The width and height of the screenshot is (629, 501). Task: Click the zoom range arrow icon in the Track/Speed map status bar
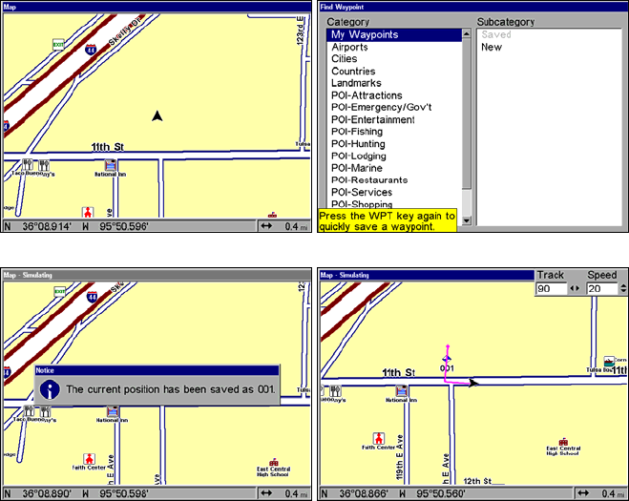click(x=583, y=493)
